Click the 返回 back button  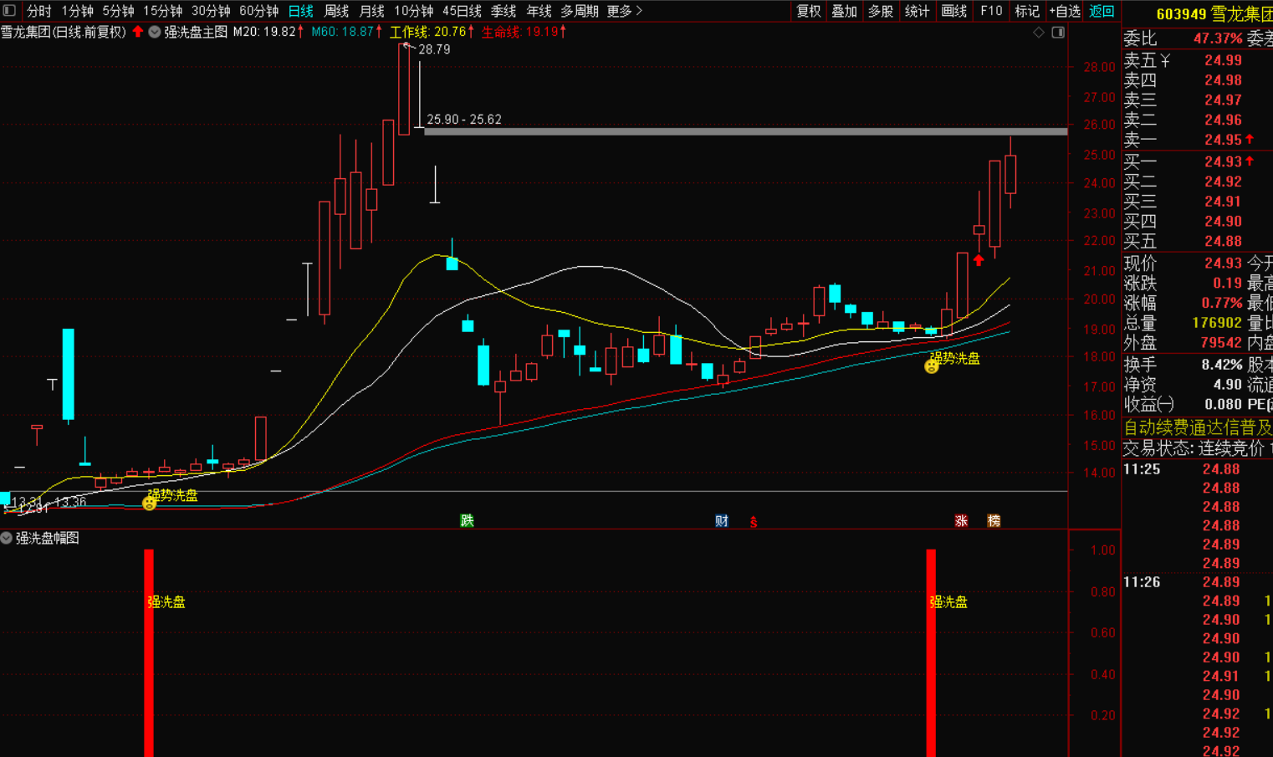(x=1102, y=11)
